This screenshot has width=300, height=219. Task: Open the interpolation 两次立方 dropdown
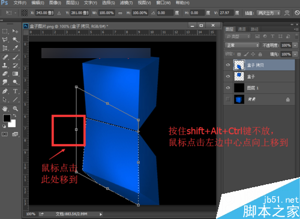click(x=269, y=13)
